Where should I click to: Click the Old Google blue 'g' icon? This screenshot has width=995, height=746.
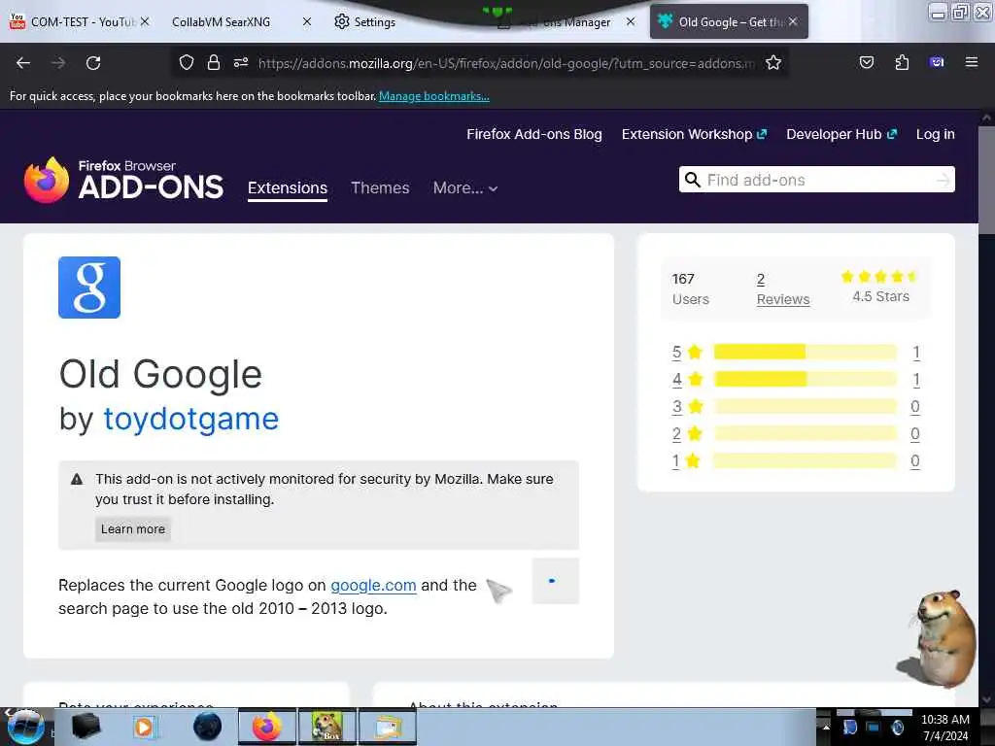coord(89,288)
